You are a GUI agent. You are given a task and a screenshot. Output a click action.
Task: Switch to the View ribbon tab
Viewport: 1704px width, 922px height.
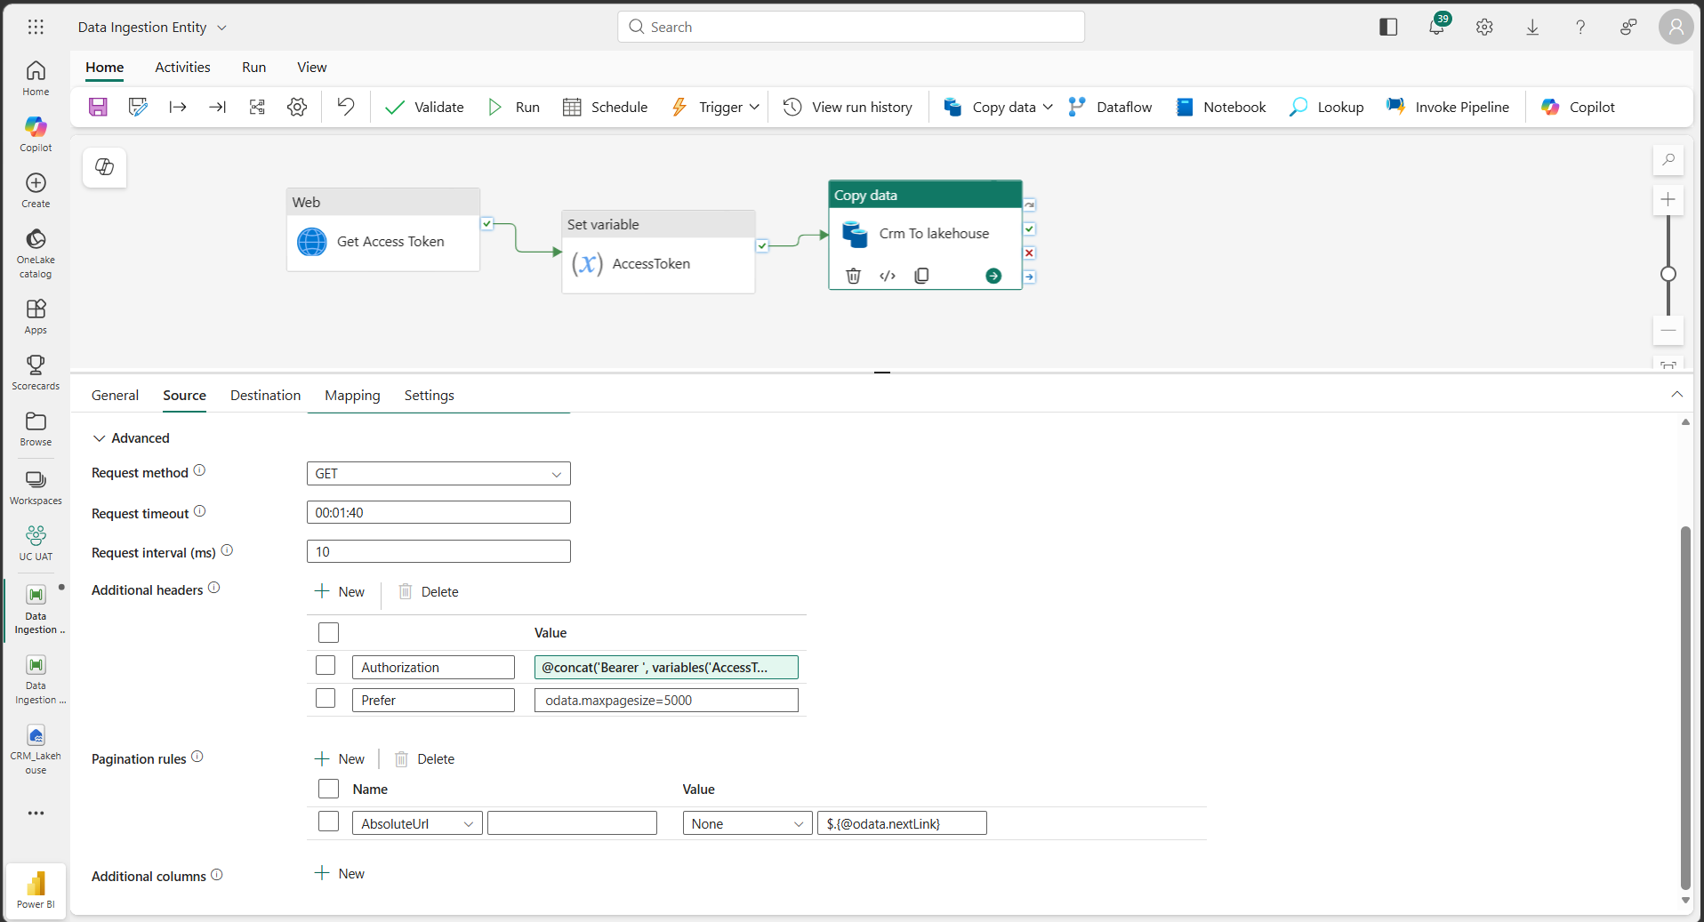[311, 67]
